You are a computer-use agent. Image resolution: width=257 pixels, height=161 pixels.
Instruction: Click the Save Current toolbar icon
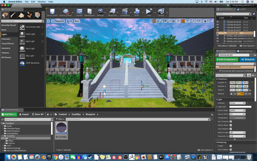click(52, 12)
